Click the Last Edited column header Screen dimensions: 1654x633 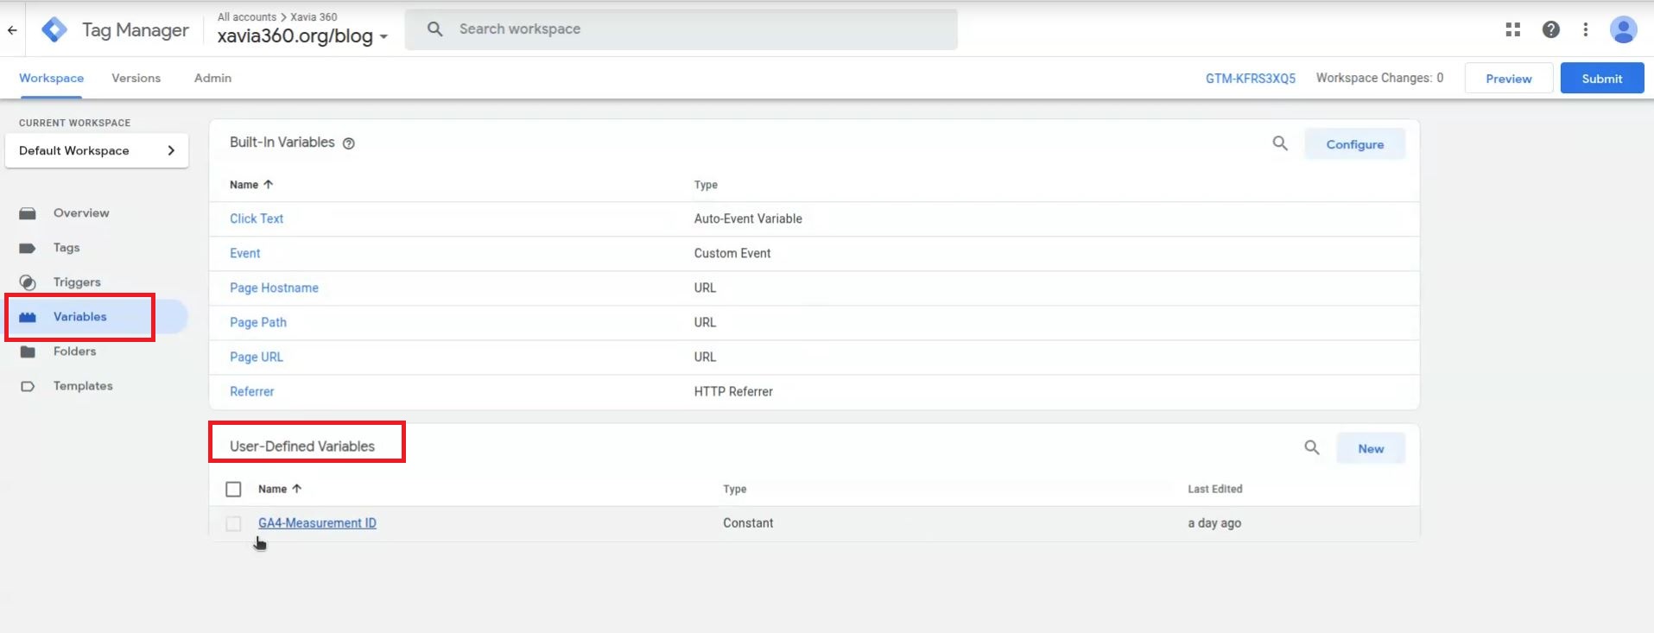[1214, 489]
